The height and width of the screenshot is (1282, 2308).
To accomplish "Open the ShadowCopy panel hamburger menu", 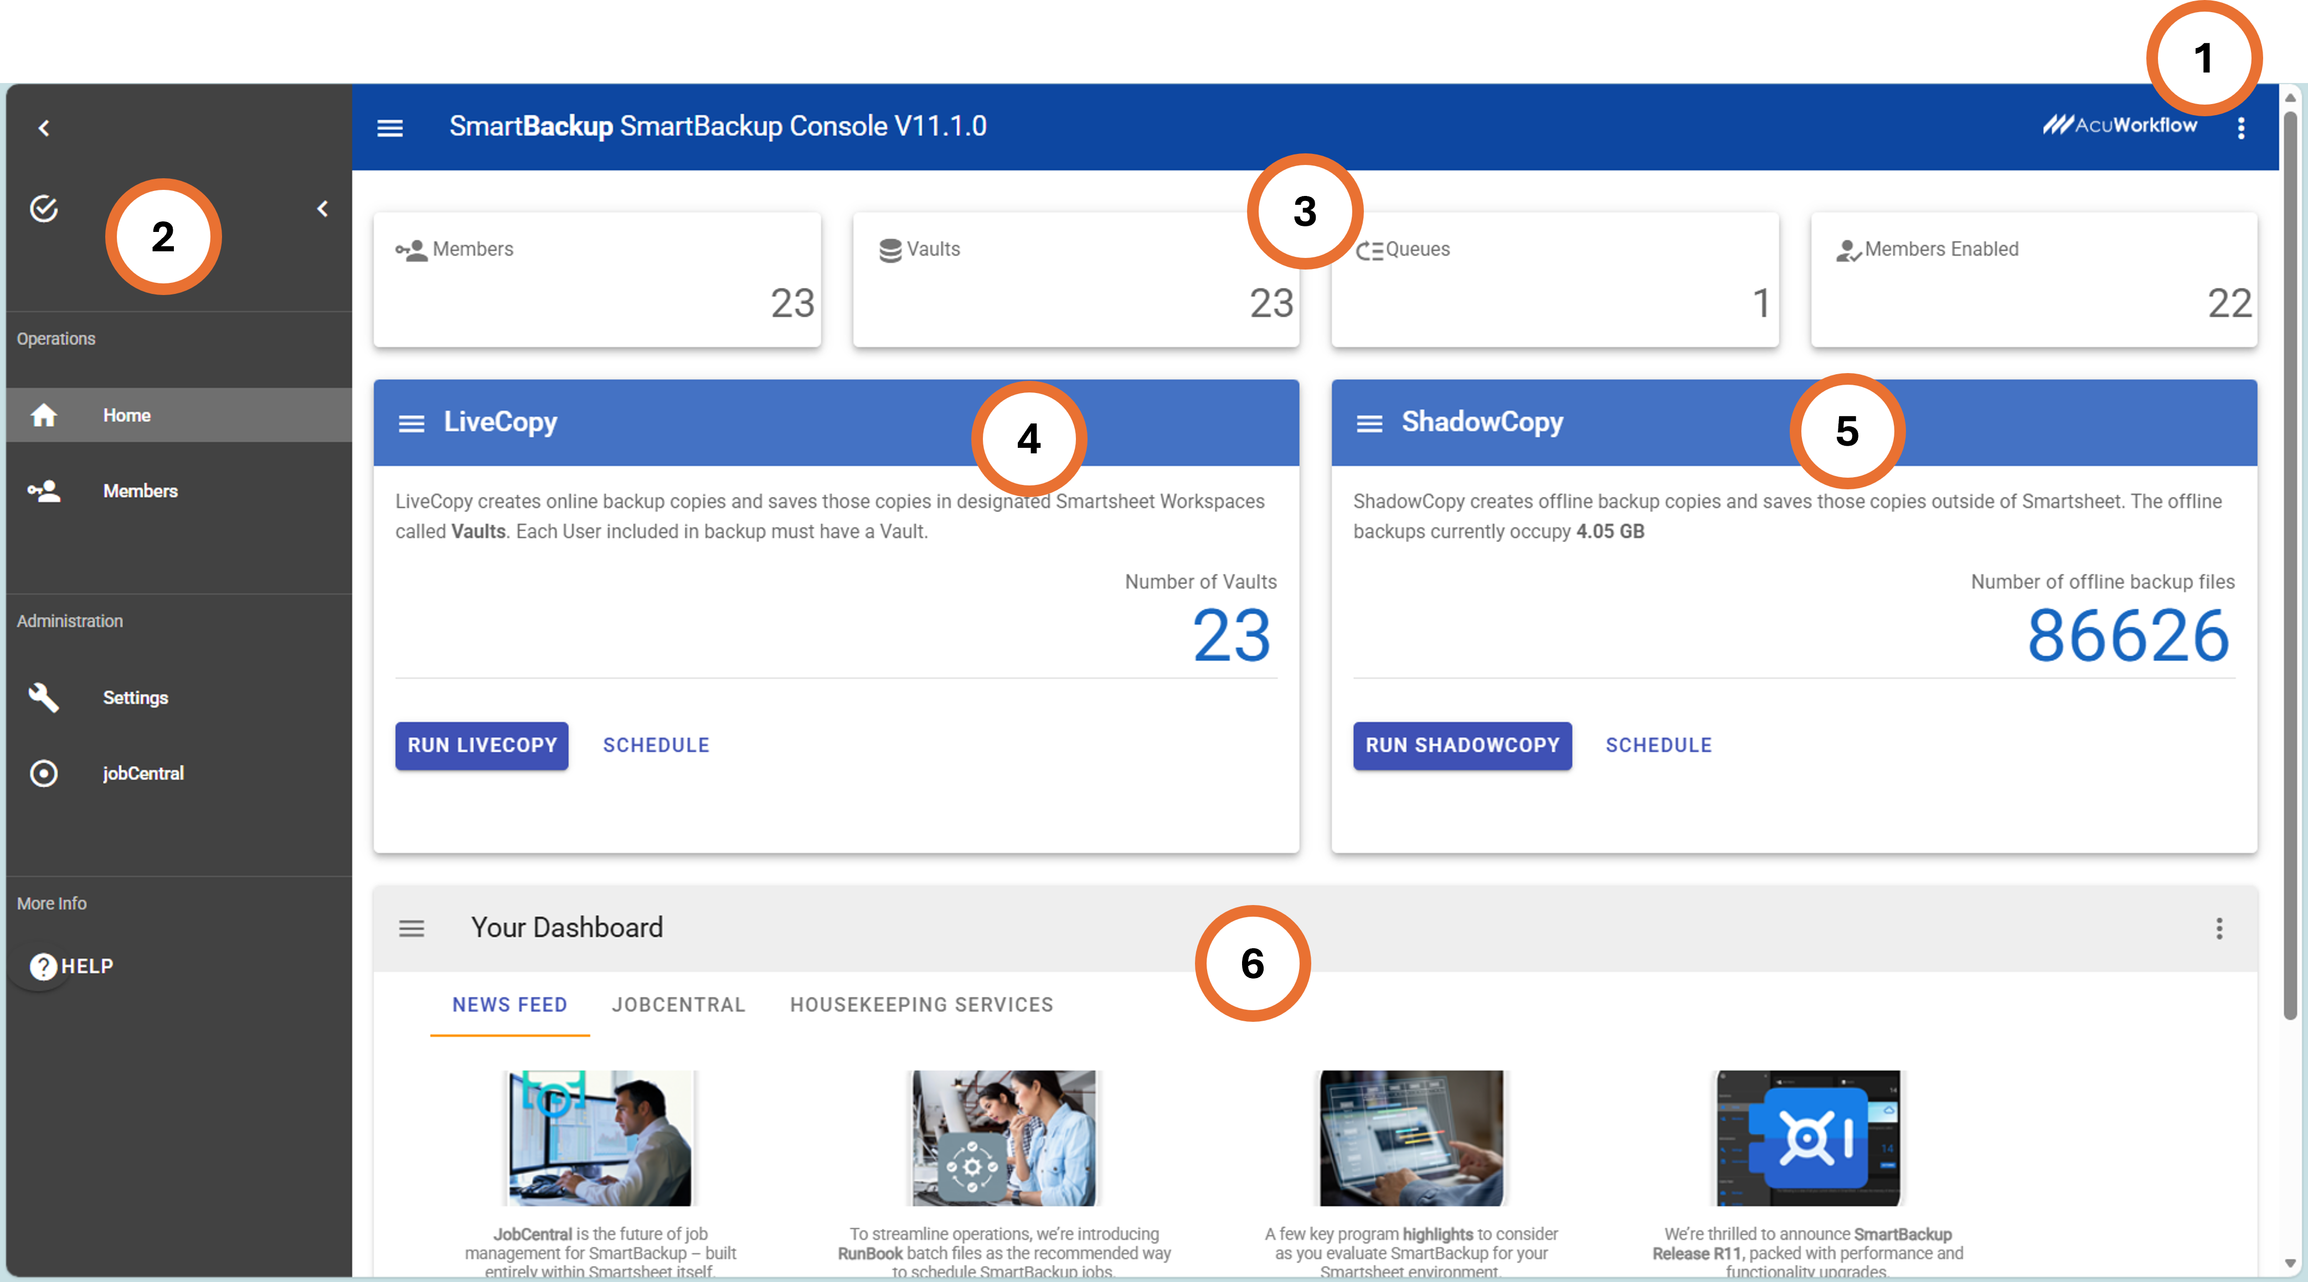I will click(x=1369, y=423).
